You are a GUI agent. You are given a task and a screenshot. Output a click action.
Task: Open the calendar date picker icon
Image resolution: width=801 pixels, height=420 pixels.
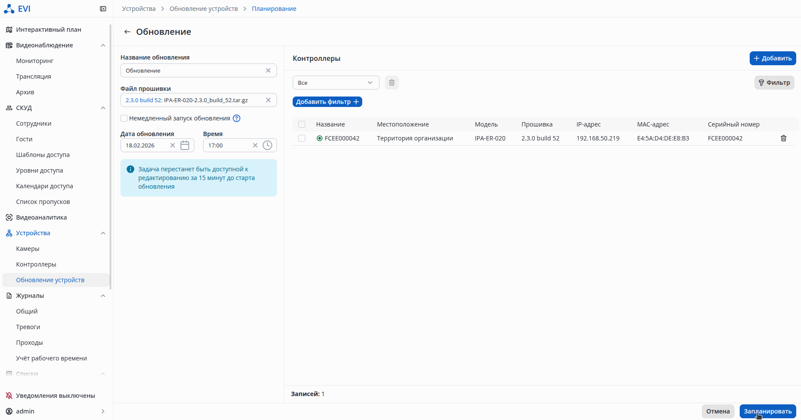pyautogui.click(x=185, y=145)
